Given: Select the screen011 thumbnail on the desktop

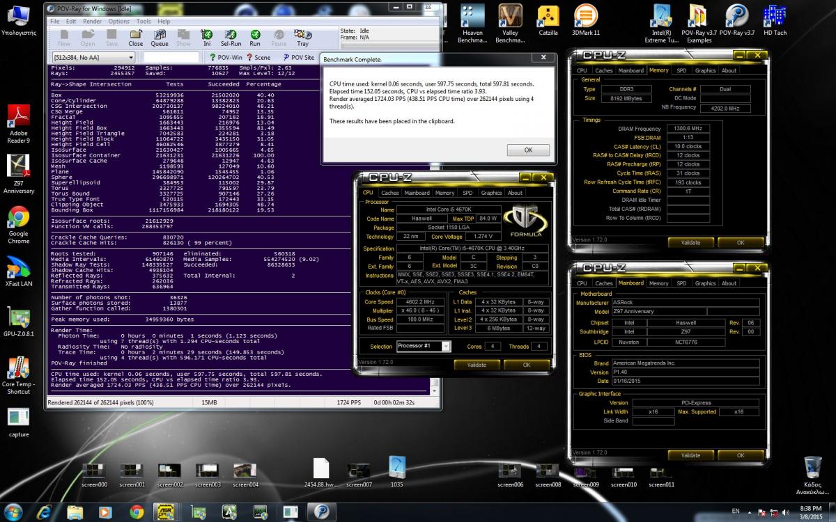Looking at the screenshot, I should pyautogui.click(x=661, y=475).
